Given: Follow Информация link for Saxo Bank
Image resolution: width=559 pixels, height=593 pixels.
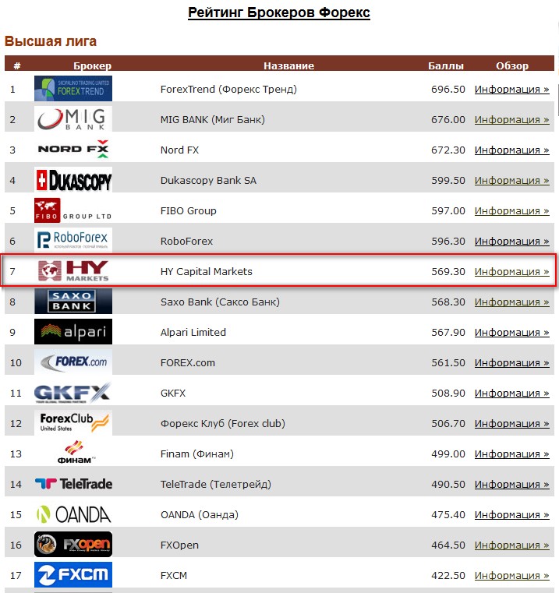Looking at the screenshot, I should [511, 302].
